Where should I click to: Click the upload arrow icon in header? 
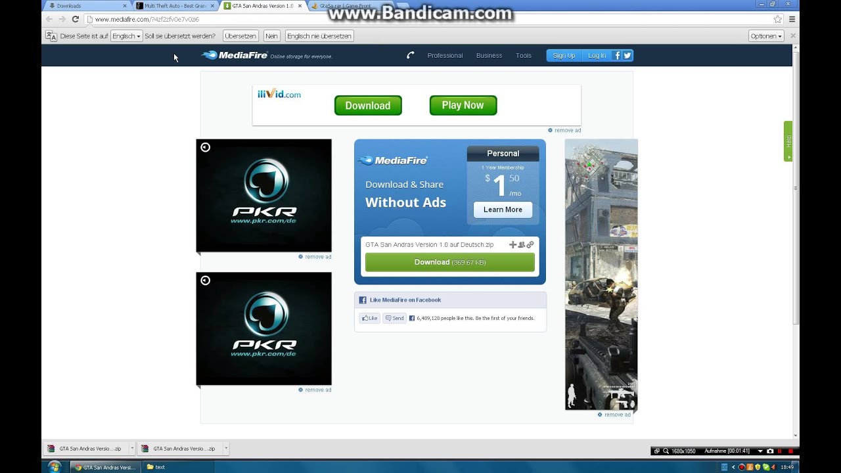coord(410,55)
